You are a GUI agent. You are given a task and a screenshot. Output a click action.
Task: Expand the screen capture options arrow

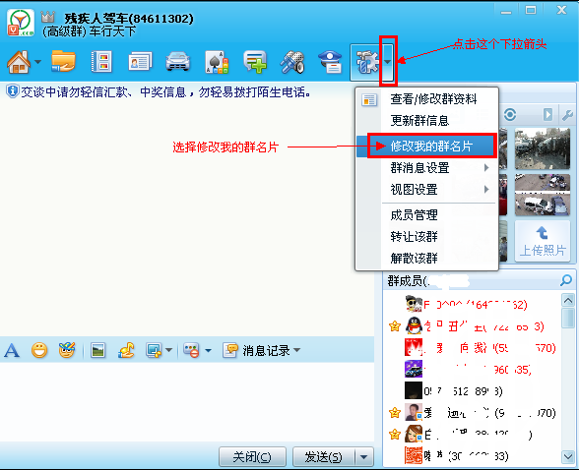(x=168, y=350)
